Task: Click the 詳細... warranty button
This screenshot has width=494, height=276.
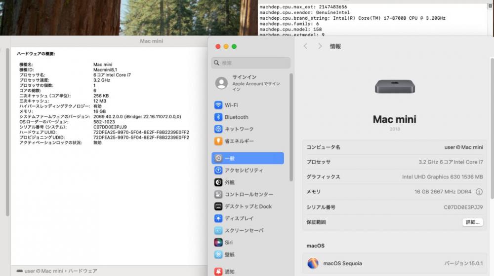Action: click(473, 222)
